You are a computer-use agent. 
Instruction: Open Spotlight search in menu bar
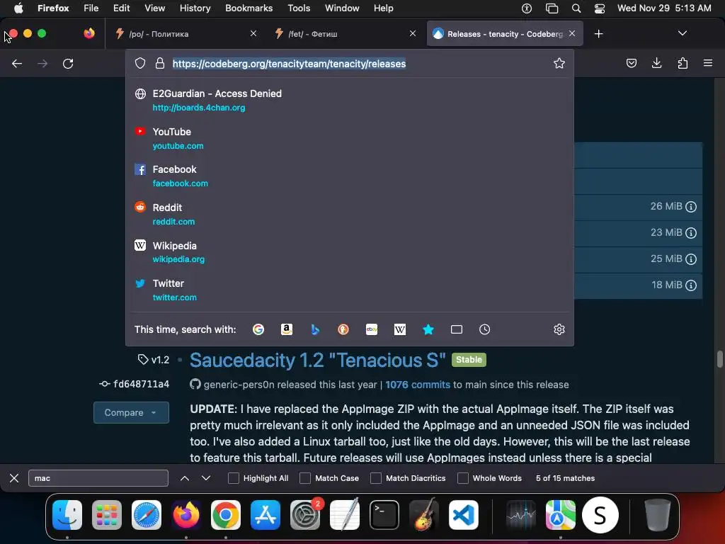click(x=576, y=8)
